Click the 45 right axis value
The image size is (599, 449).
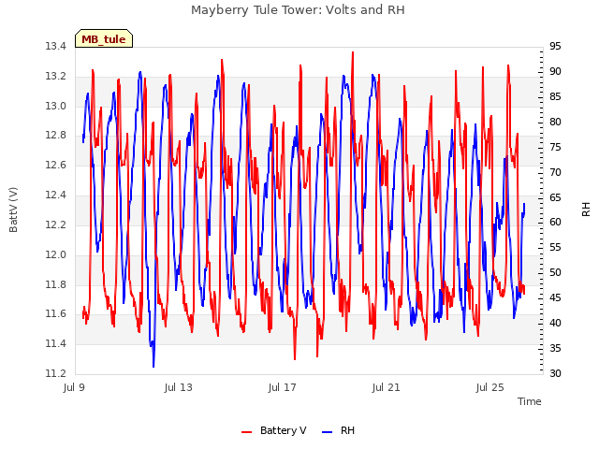pos(555,297)
